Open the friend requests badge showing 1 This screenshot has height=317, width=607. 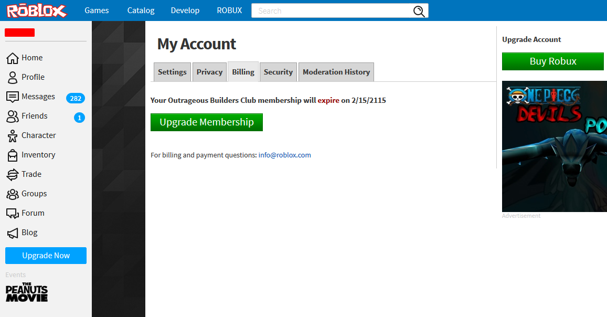click(x=79, y=118)
